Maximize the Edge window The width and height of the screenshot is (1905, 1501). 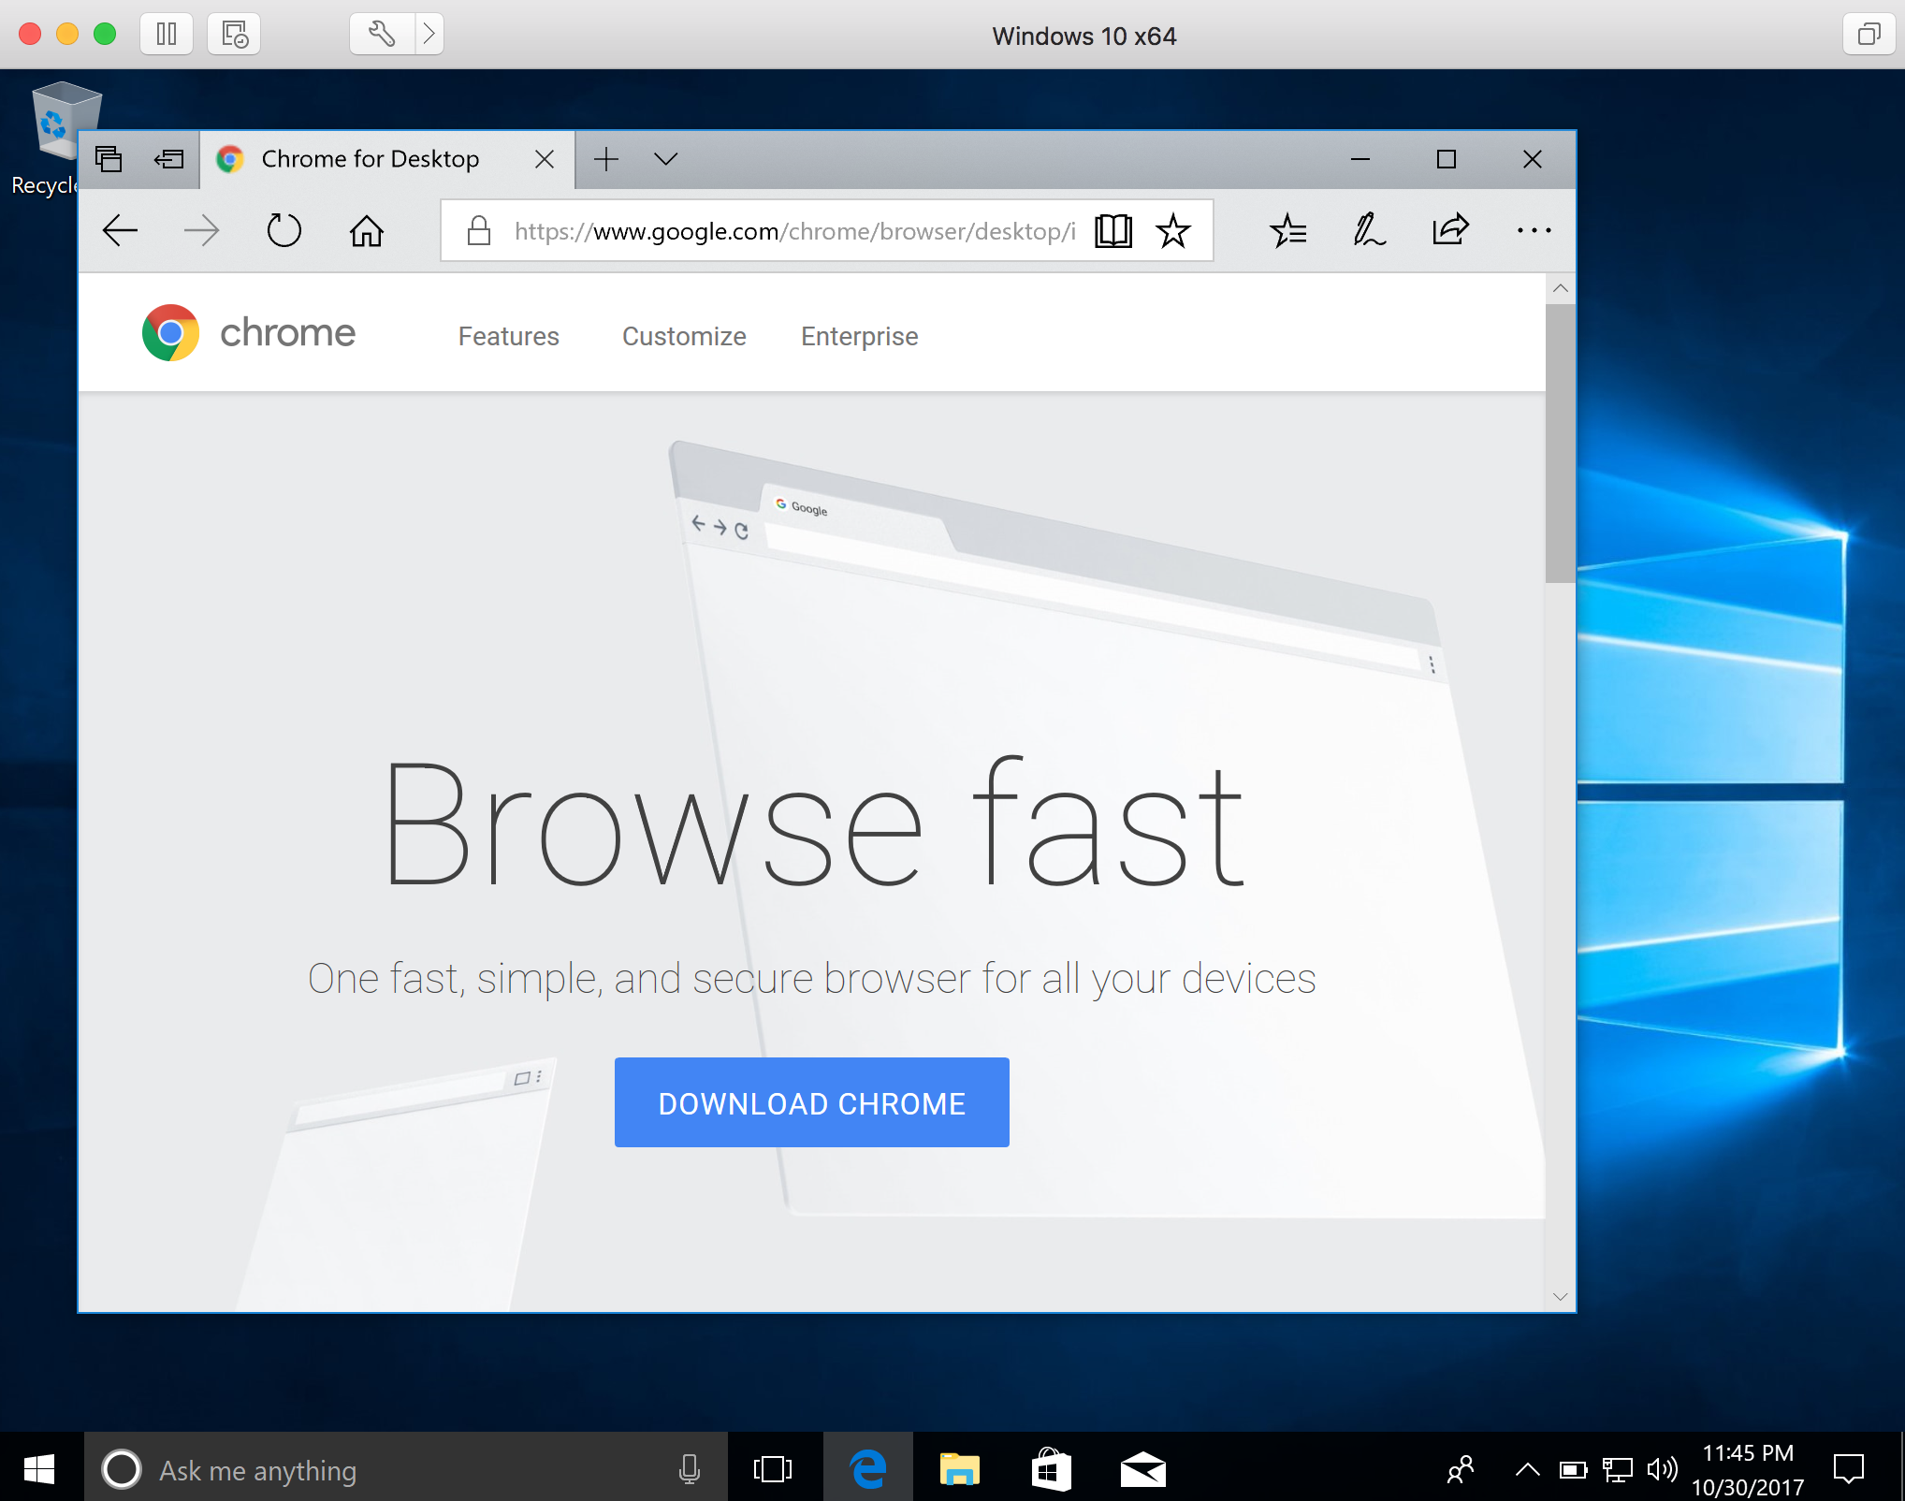(1447, 159)
